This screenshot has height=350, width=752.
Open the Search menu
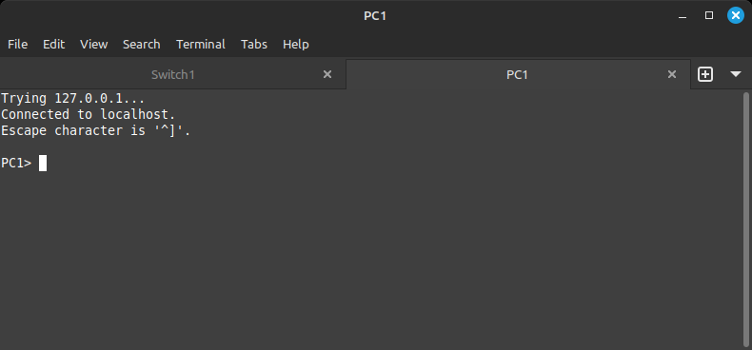(x=142, y=44)
